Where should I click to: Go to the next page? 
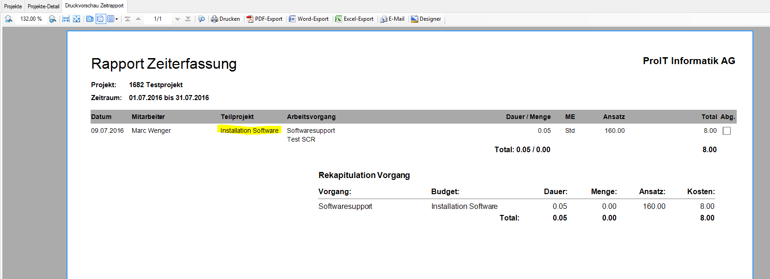[x=177, y=19]
